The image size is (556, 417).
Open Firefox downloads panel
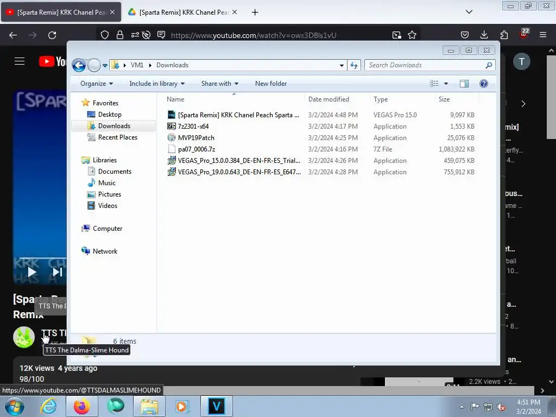484,35
